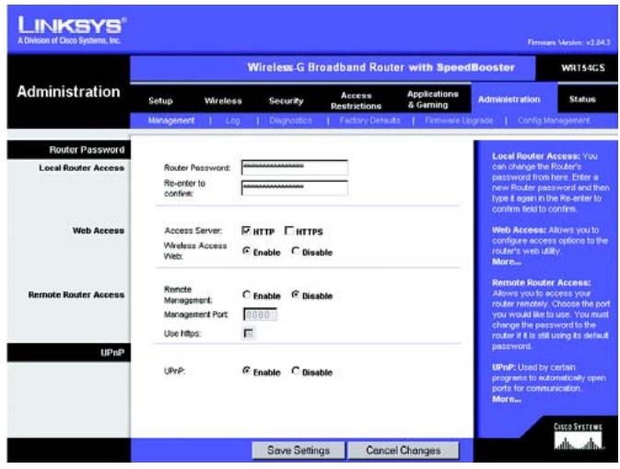Select Enable for Wireless Access Web
Viewport: 620px width, 469px height.
pos(246,251)
